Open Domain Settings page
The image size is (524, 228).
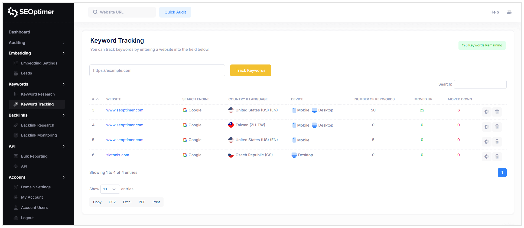pyautogui.click(x=36, y=187)
